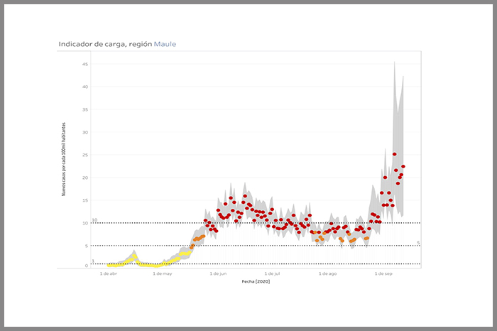Select the highest red data point near 25
This screenshot has width=497, height=331.
[395, 153]
